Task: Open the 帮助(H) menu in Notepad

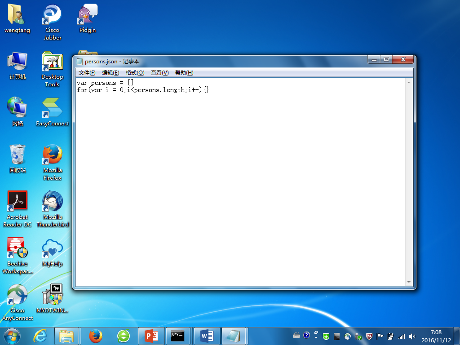Action: (184, 72)
